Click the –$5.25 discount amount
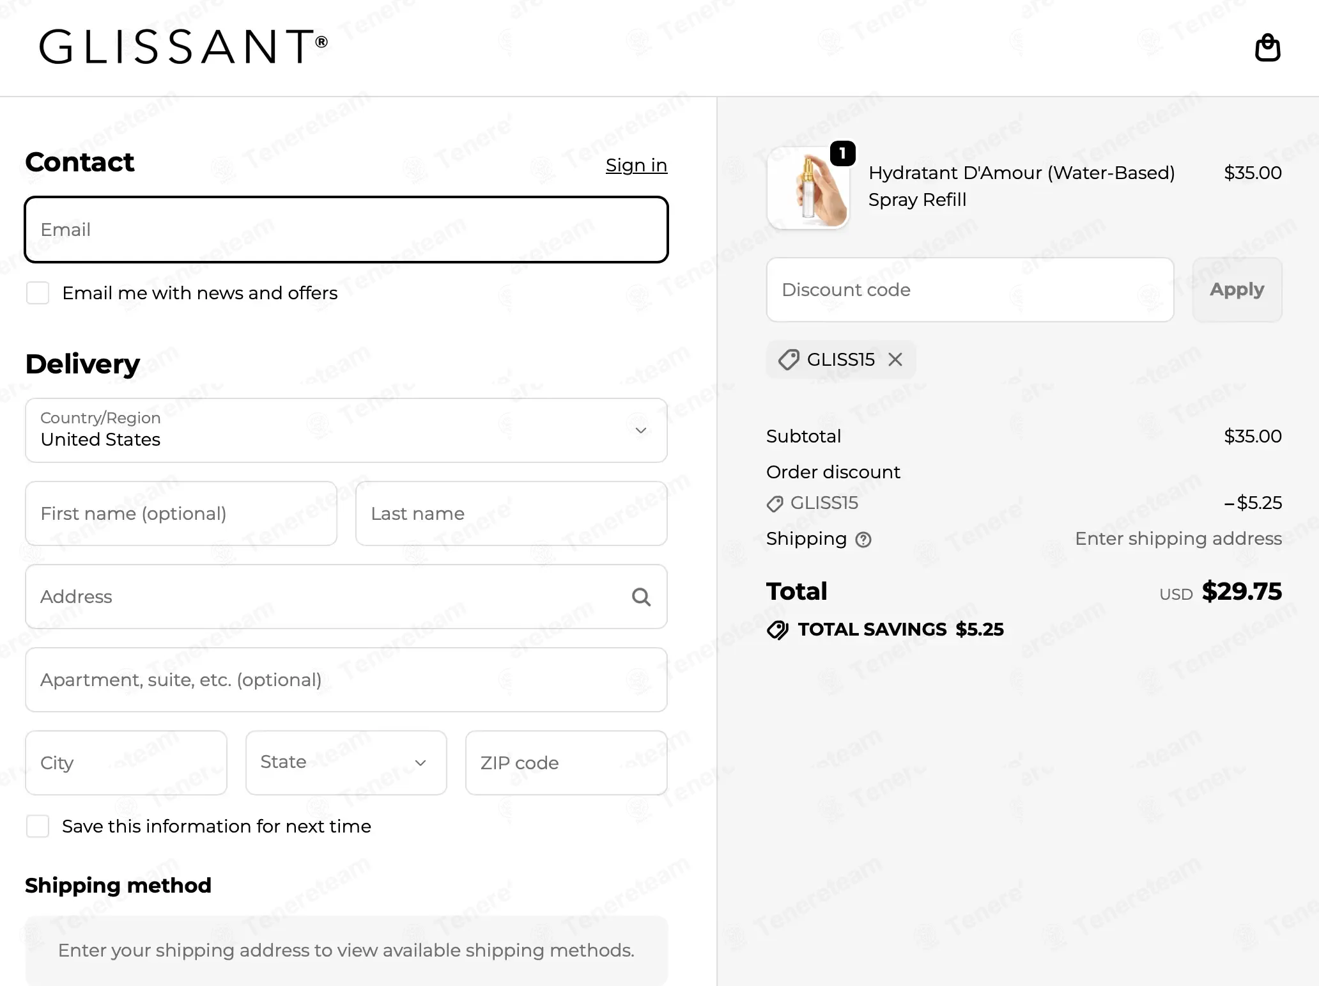 pyautogui.click(x=1253, y=503)
